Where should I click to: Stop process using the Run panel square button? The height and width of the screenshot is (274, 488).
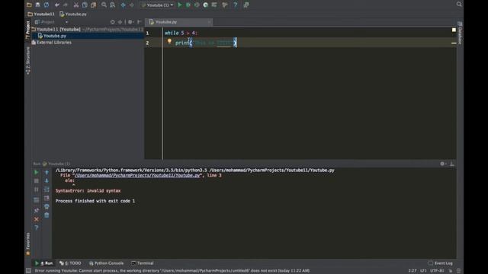pyautogui.click(x=36, y=180)
